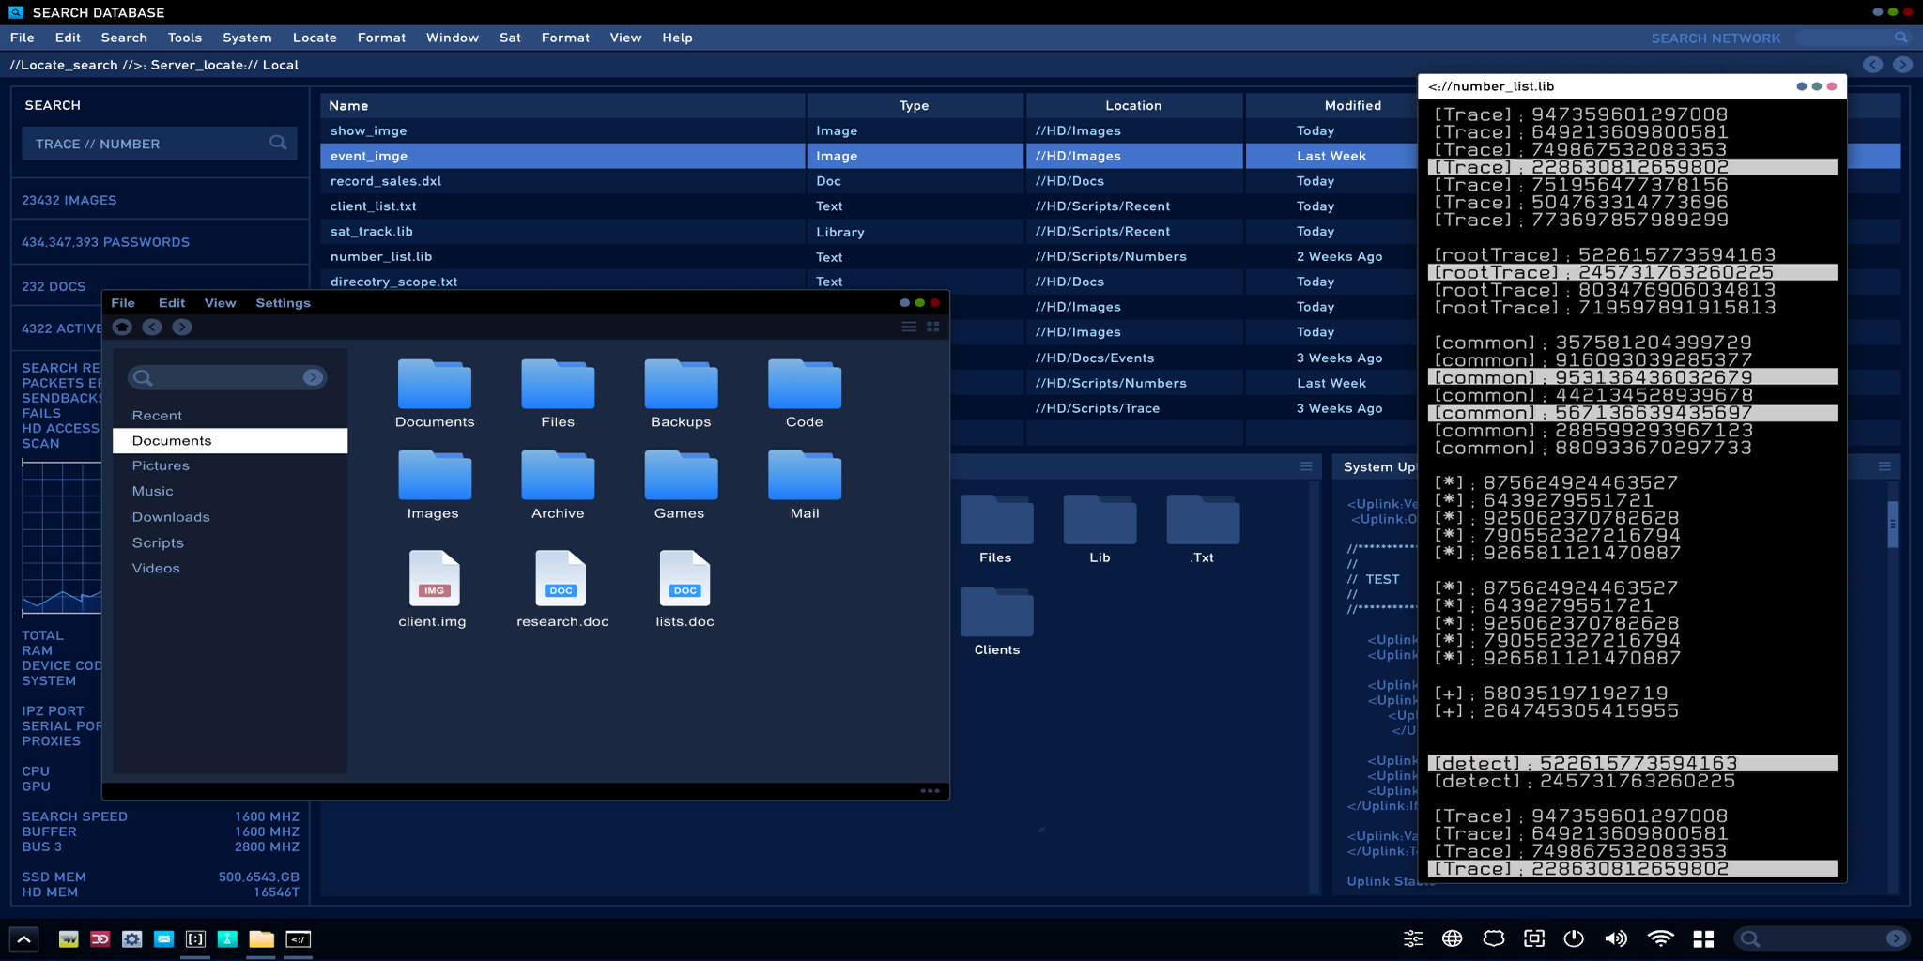Click the terminal icon in the taskbar

[x=298, y=938]
